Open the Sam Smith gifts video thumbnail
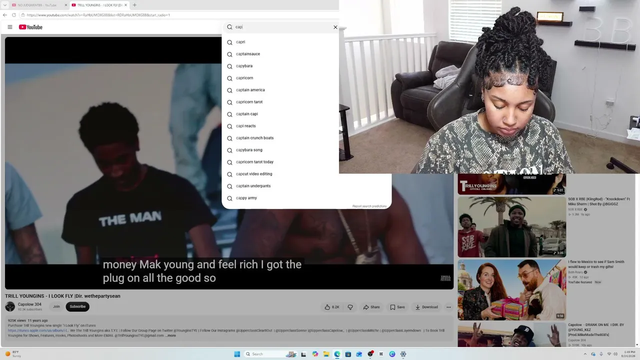Viewport: 640px width, 360px height. point(511,289)
